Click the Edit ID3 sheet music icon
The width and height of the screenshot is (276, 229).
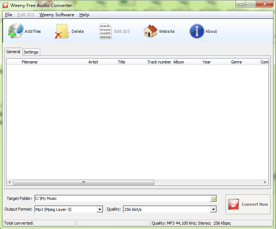coord(106,31)
